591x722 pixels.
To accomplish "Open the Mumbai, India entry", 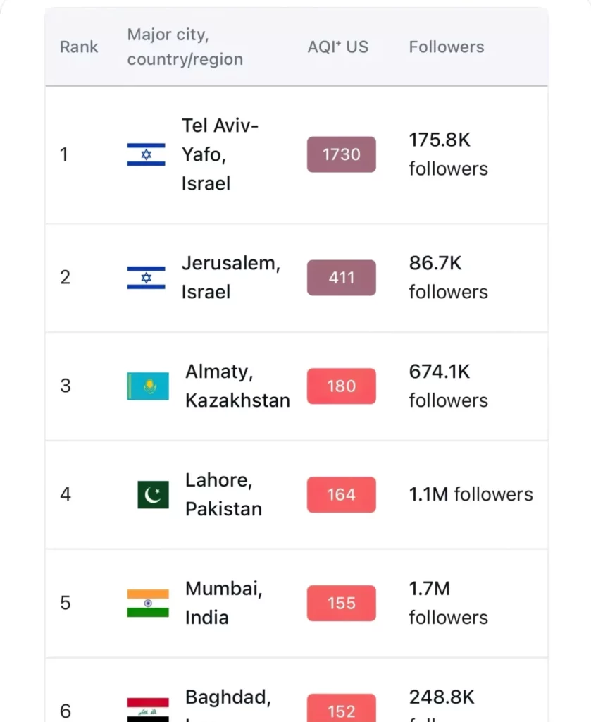I will pos(223,604).
